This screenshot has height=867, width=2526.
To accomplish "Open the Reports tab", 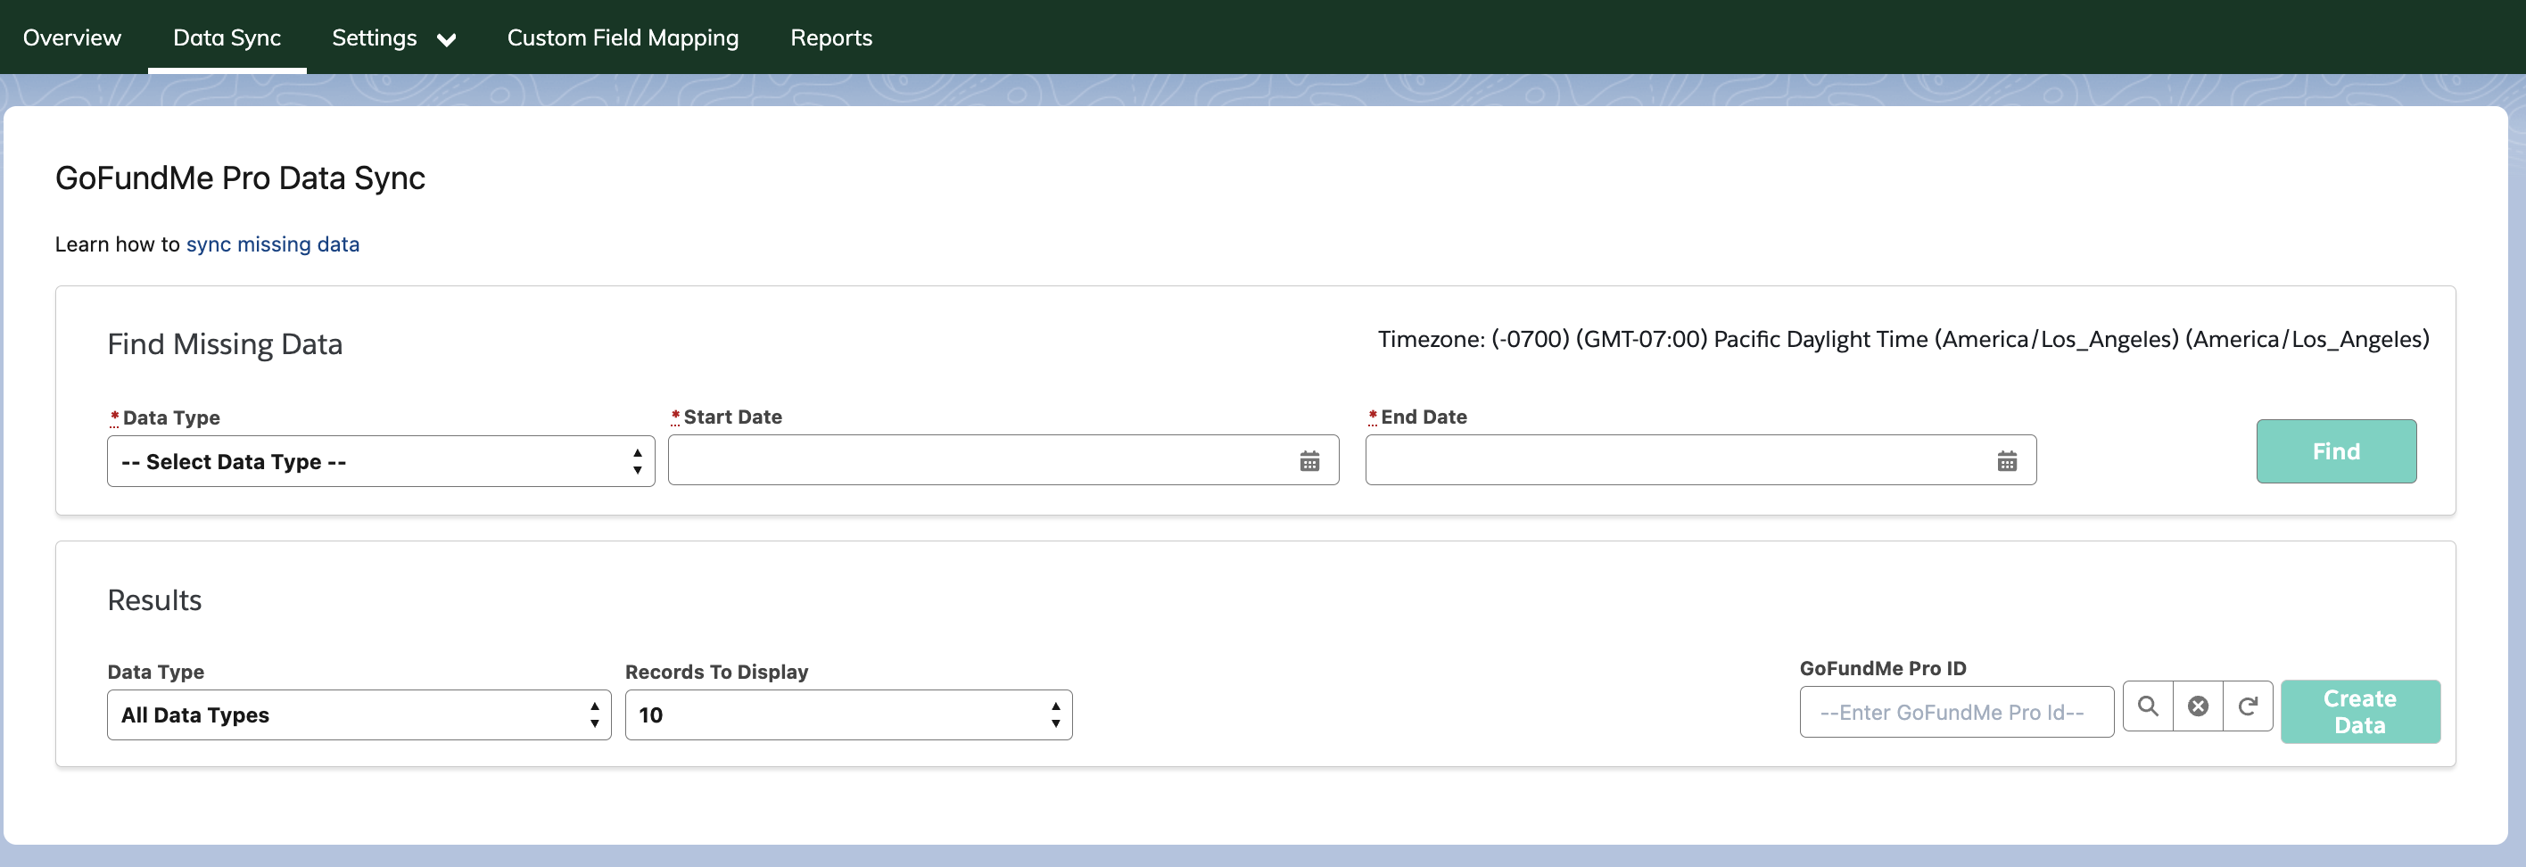I will pyautogui.click(x=831, y=37).
